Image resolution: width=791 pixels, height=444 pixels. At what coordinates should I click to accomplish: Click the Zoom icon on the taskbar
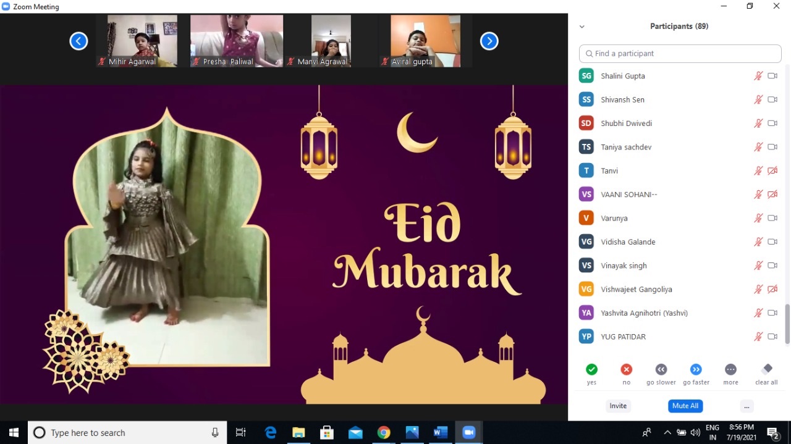468,432
